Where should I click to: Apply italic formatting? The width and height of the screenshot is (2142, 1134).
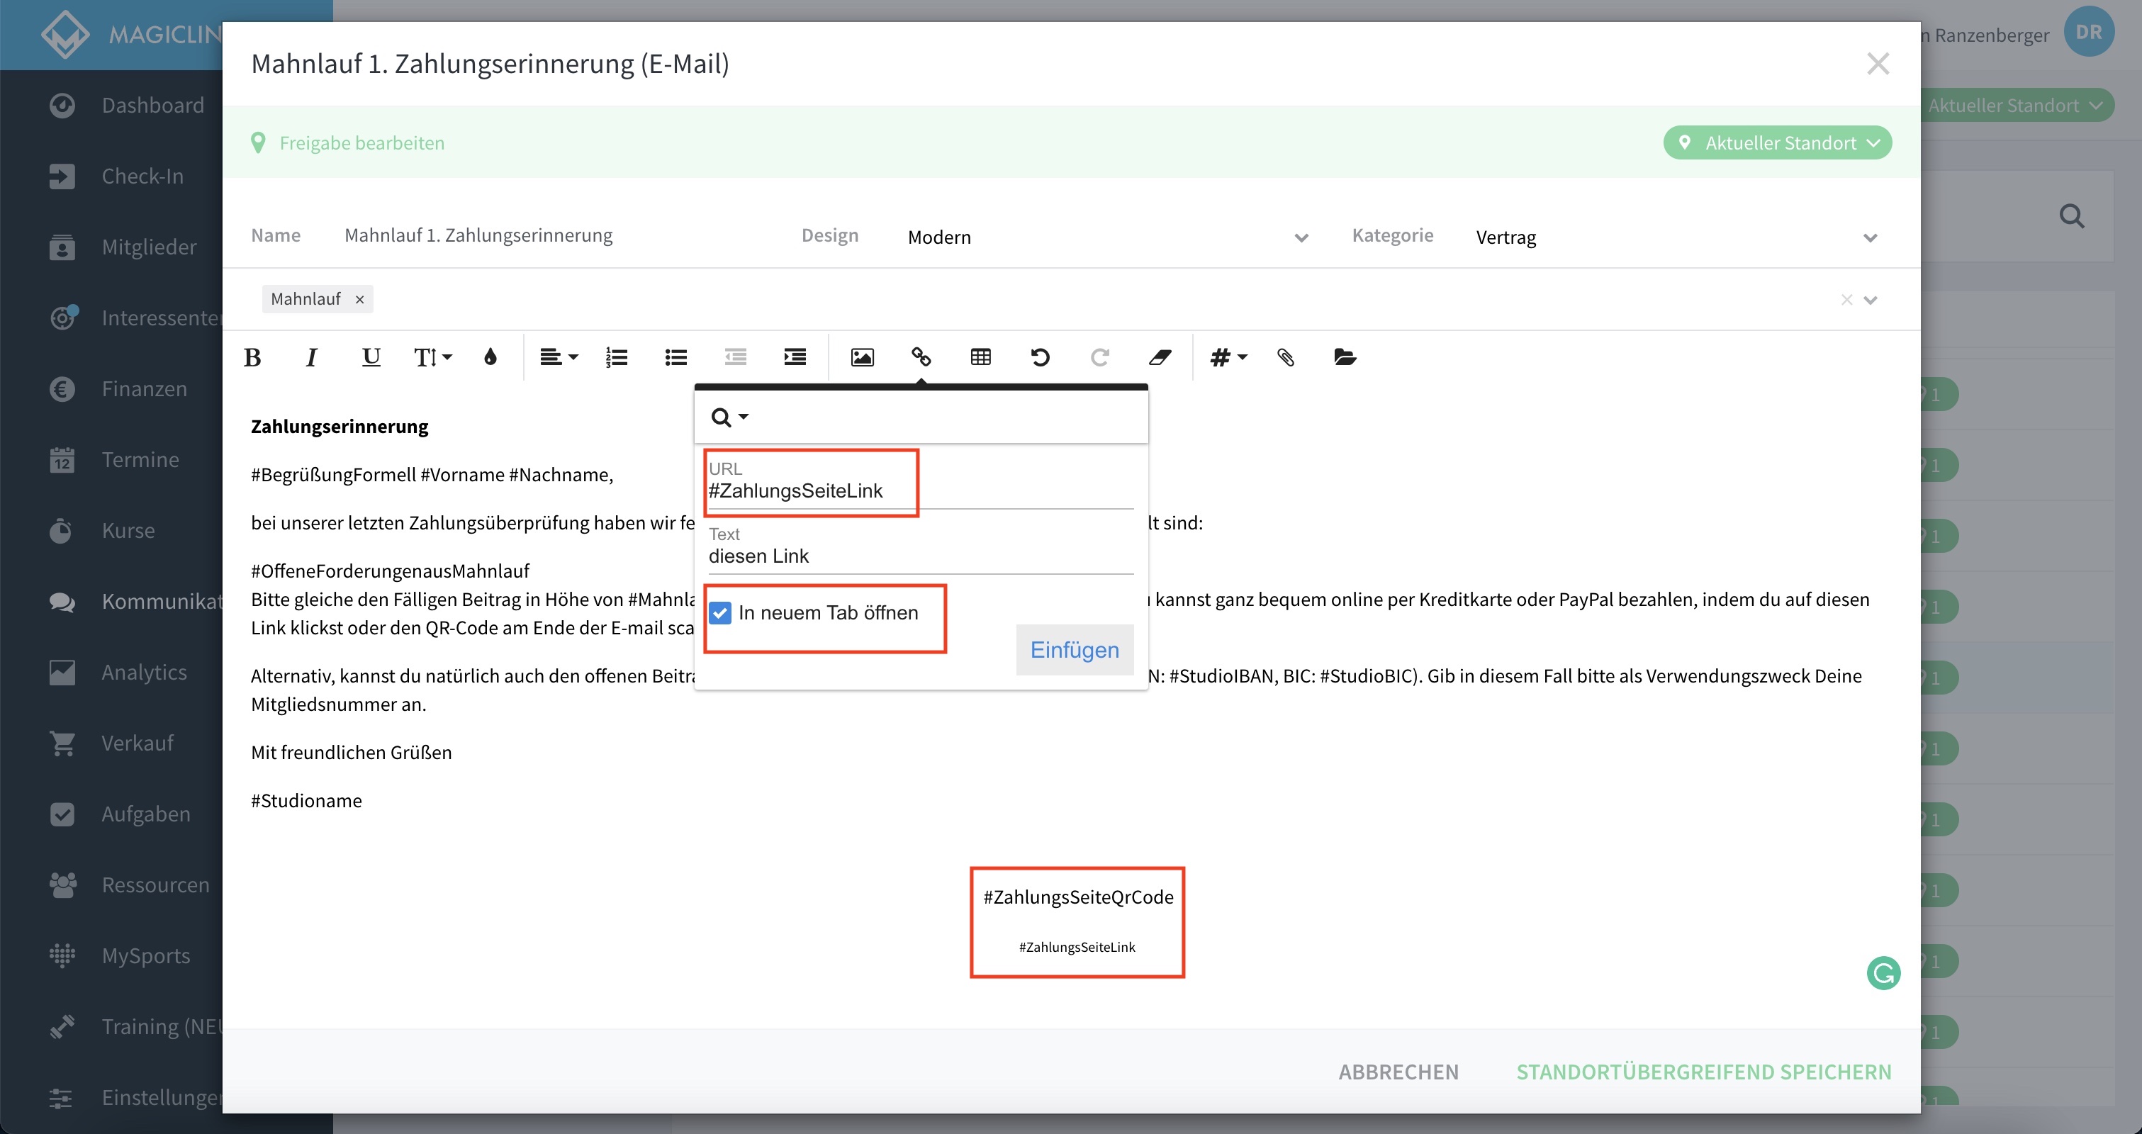(x=312, y=357)
